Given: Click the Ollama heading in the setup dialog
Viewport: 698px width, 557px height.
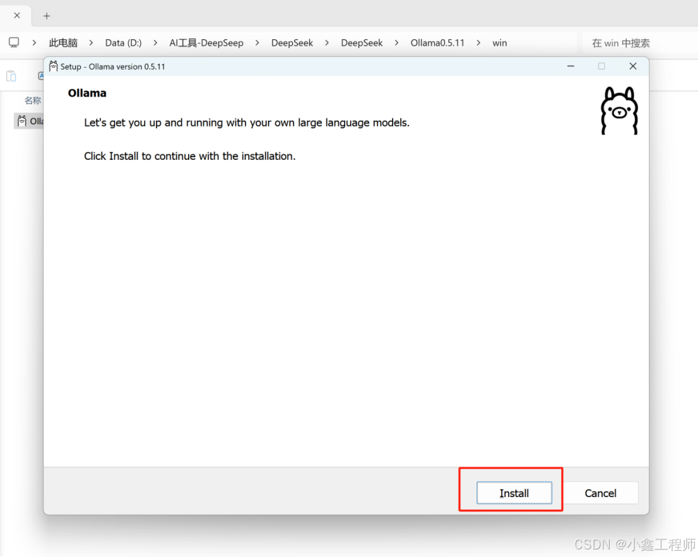Looking at the screenshot, I should coord(87,93).
